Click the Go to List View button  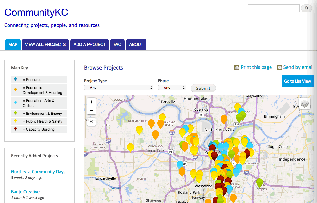click(x=297, y=81)
